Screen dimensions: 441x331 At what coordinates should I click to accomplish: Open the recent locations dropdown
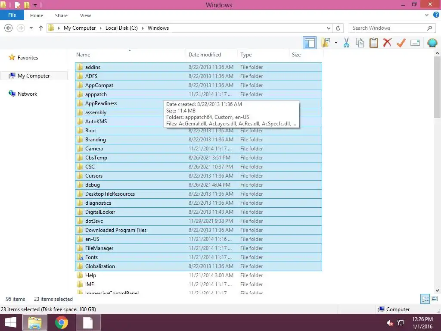31,28
